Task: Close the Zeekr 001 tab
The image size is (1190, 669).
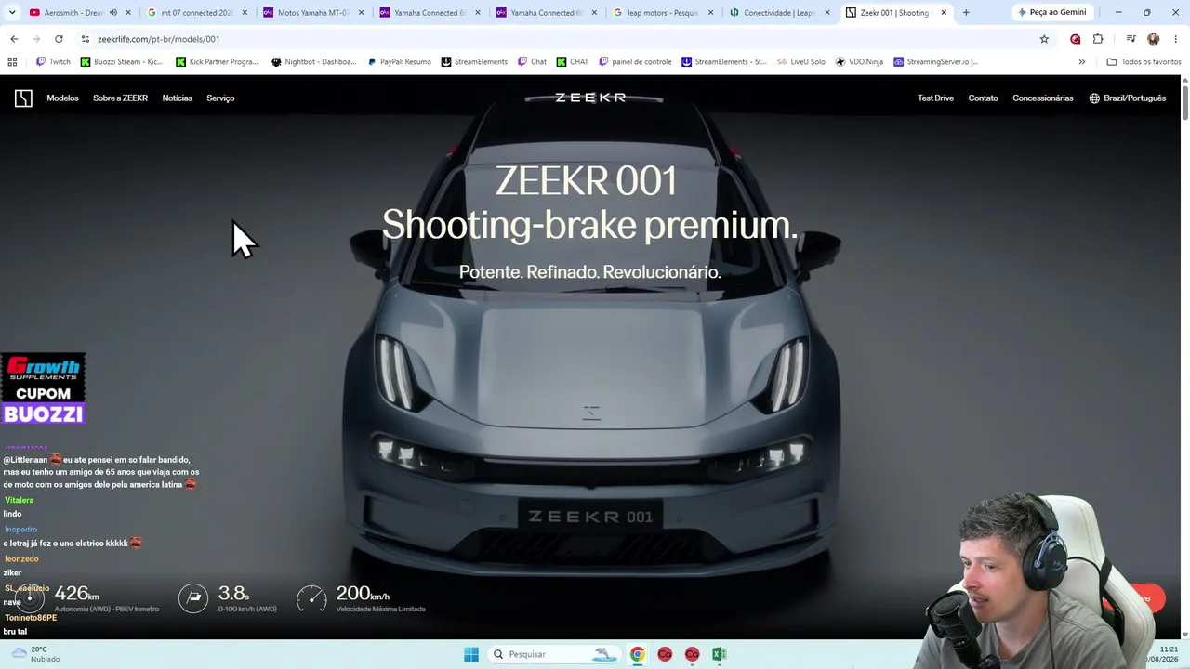Action: (944, 13)
